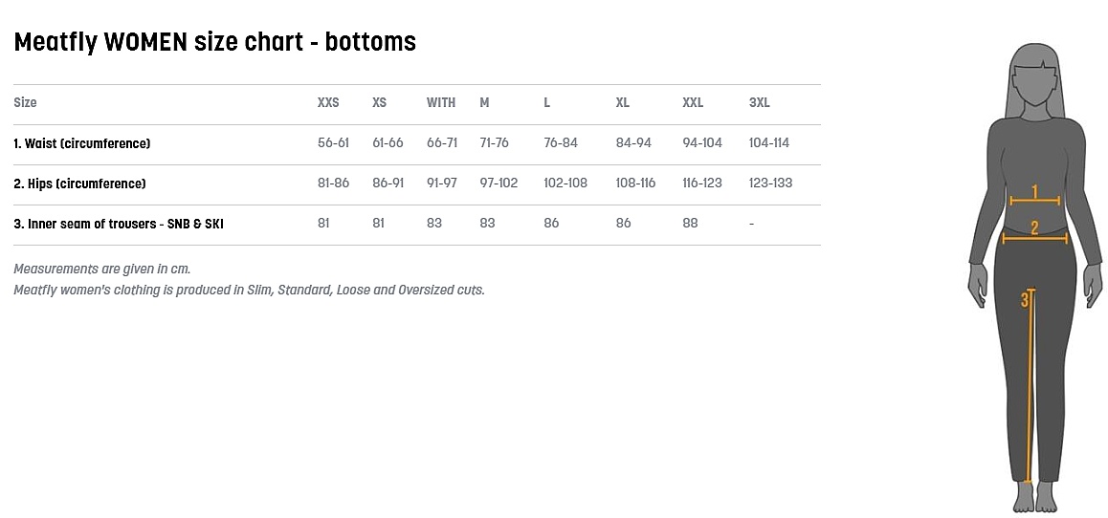Click the Meatfly WOMEN size chart heading
The width and height of the screenshot is (1108, 518).
[214, 42]
